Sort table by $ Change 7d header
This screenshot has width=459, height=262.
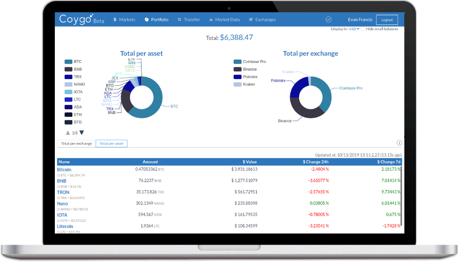389,162
